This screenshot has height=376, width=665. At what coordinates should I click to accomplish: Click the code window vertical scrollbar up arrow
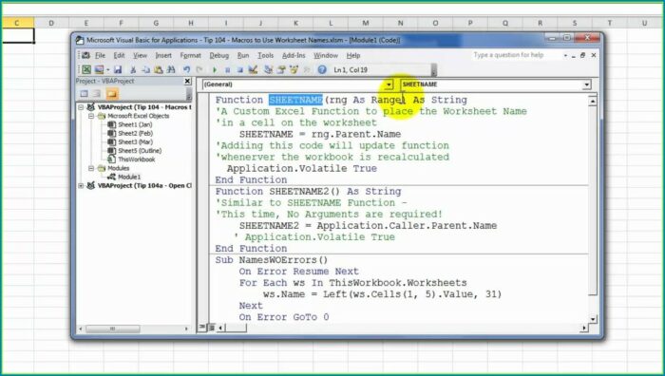tap(593, 101)
